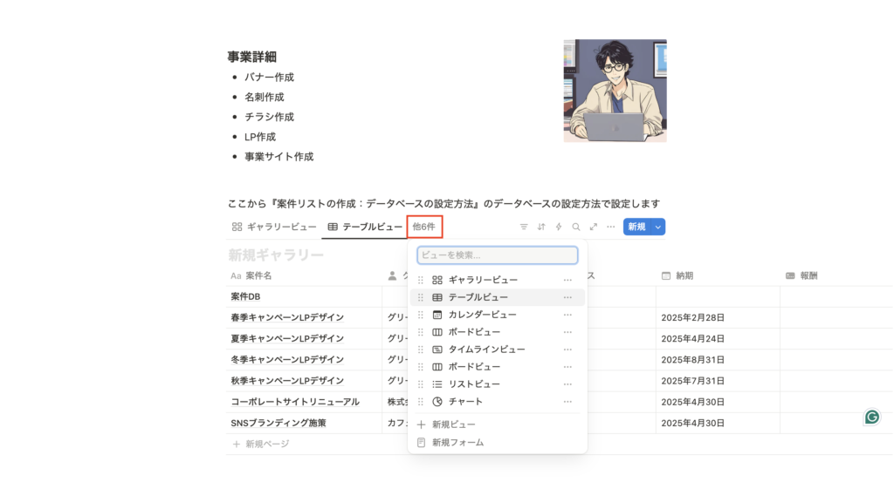Click the drag handle beside リストビュー
This screenshot has height=482, width=894.
coord(421,384)
